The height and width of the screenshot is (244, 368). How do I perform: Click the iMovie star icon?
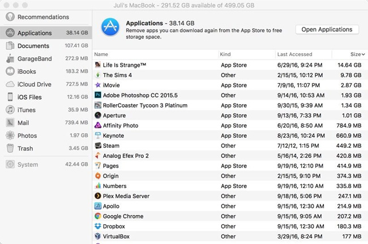(97, 85)
